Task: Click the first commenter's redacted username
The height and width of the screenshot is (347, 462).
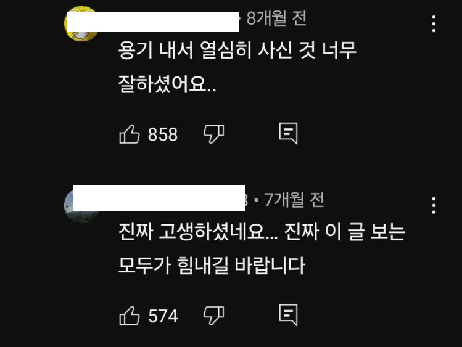Action: tap(152, 22)
